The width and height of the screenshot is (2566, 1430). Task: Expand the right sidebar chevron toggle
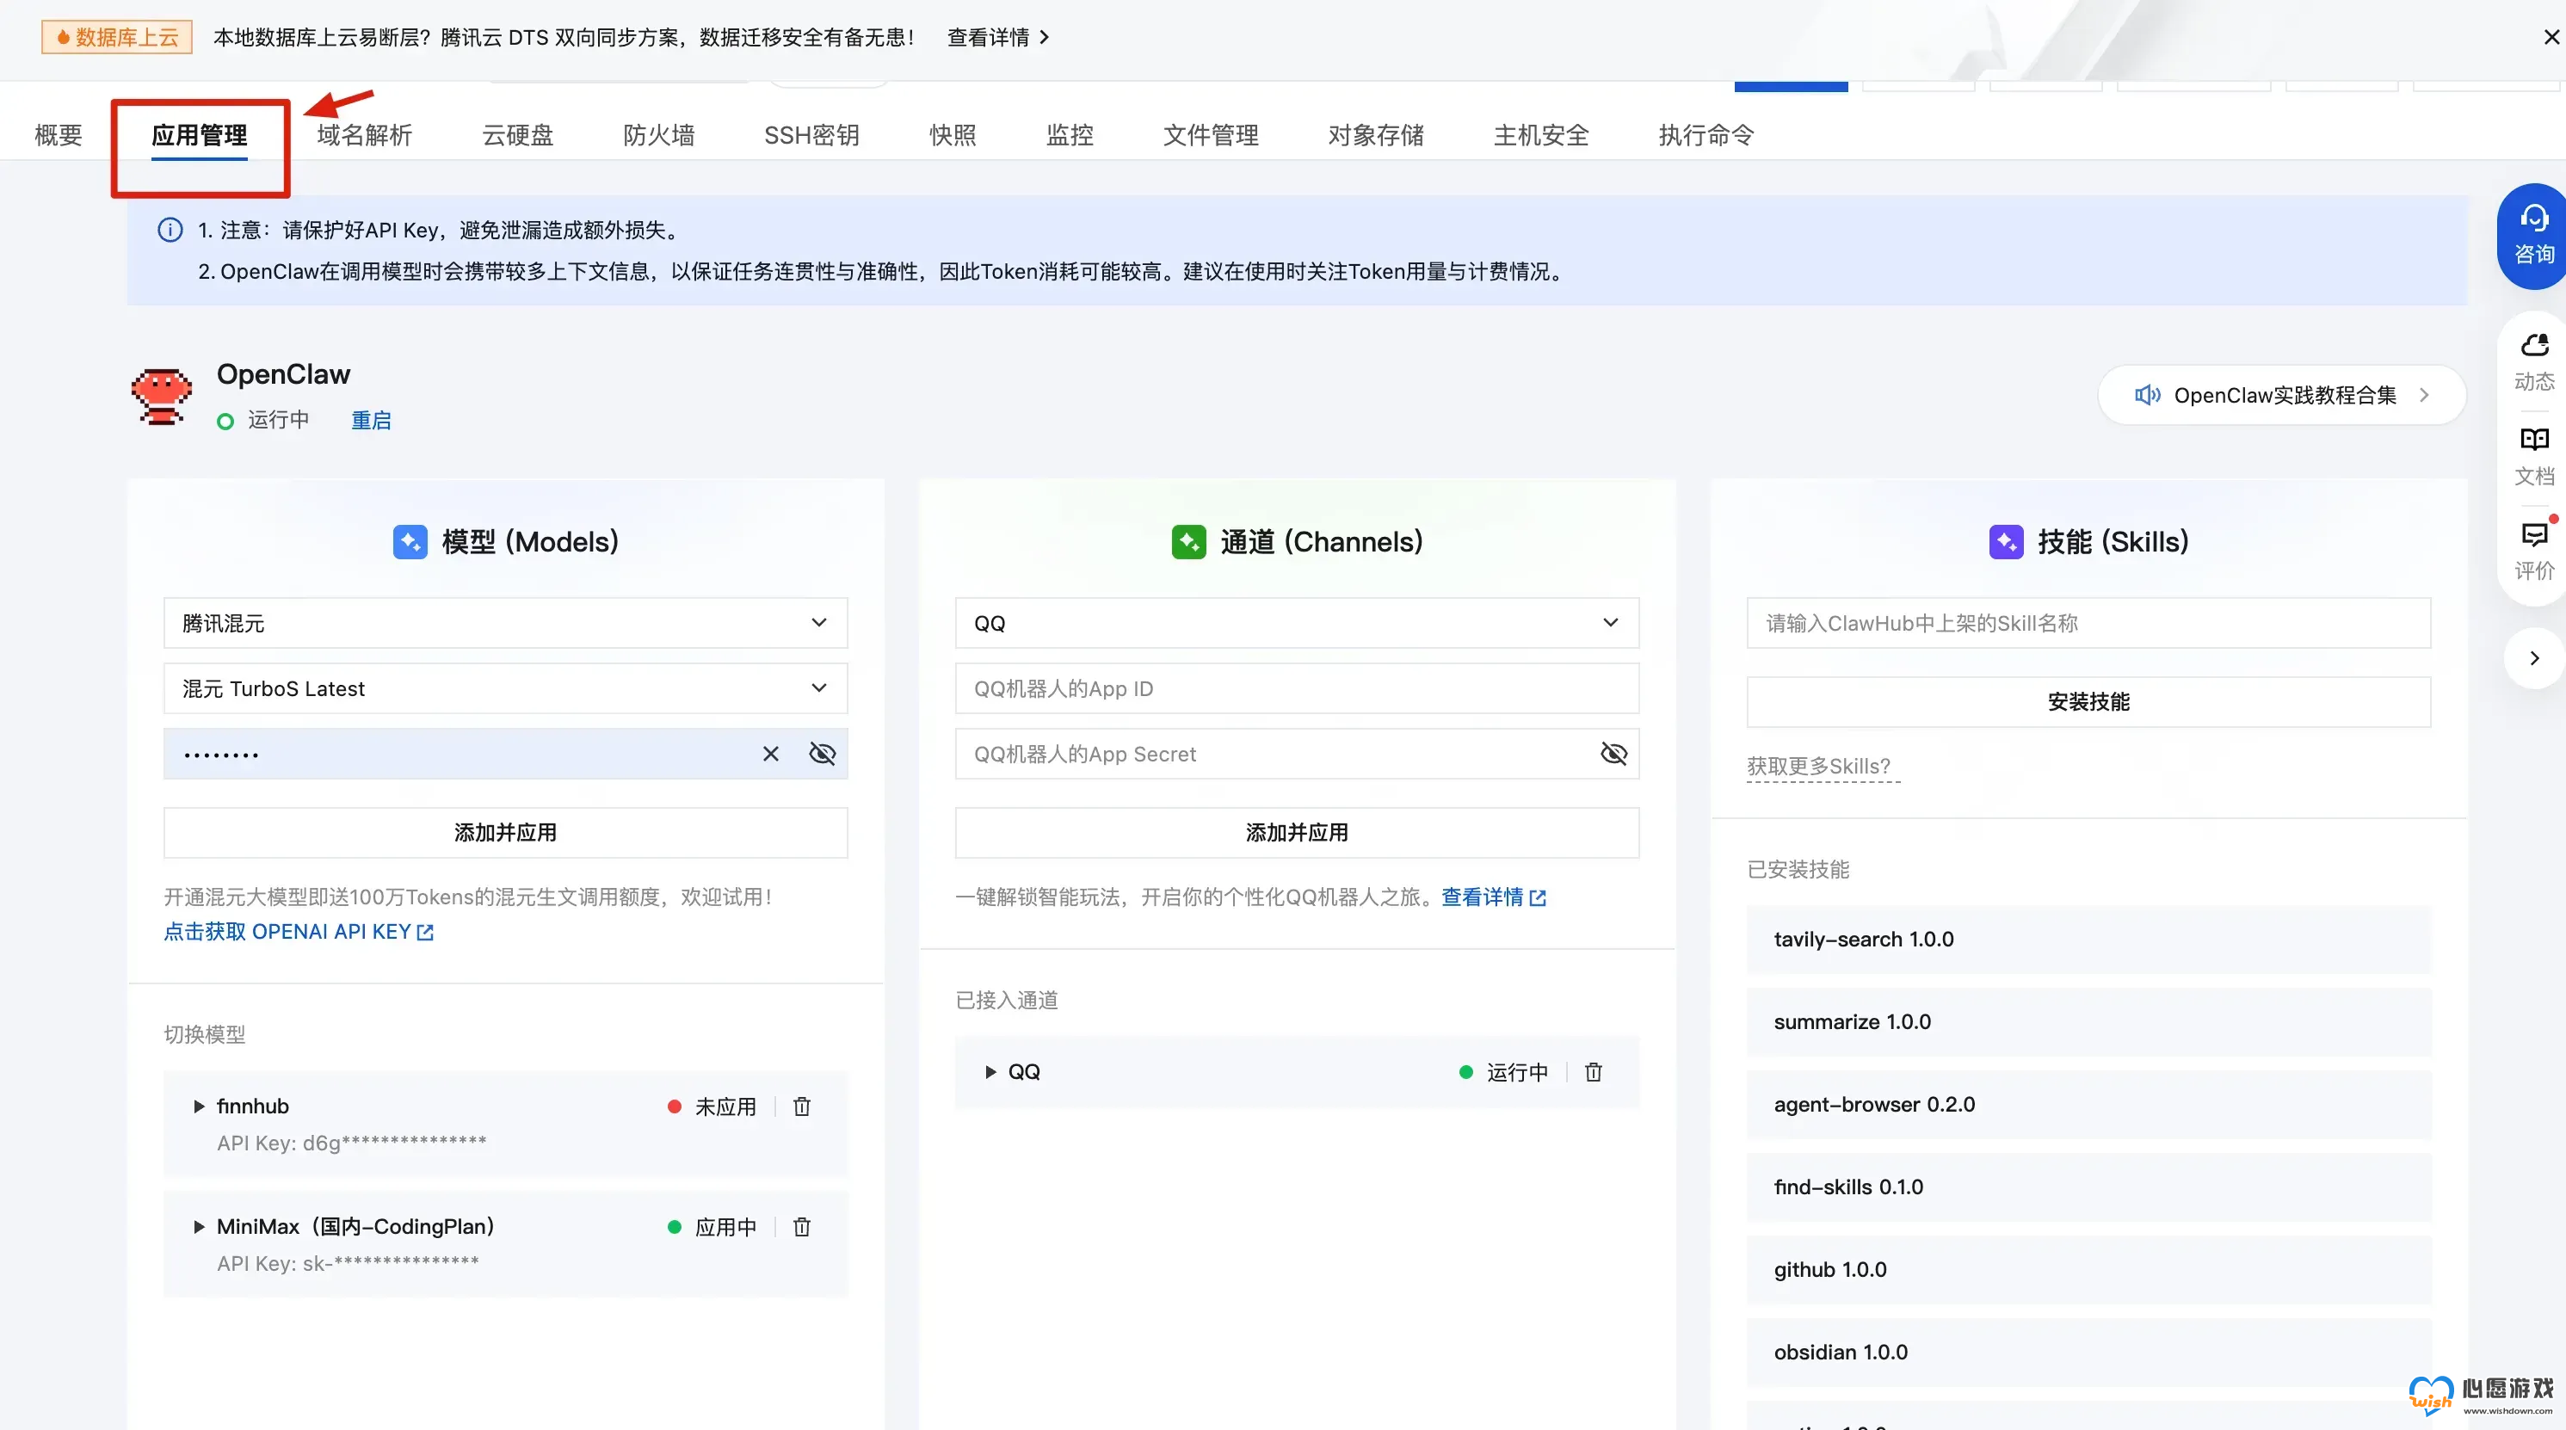point(2534,658)
